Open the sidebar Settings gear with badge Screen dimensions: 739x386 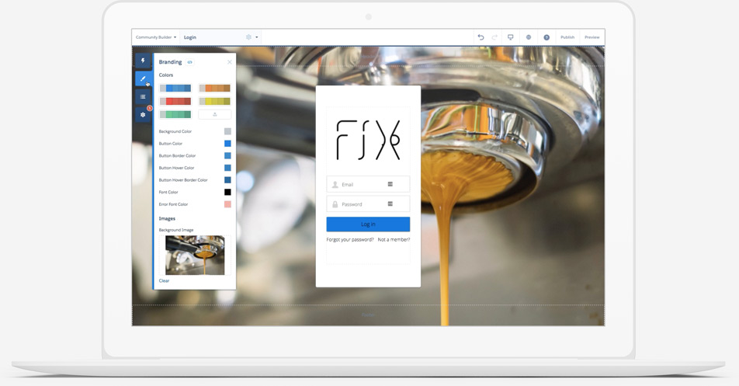pyautogui.click(x=143, y=114)
